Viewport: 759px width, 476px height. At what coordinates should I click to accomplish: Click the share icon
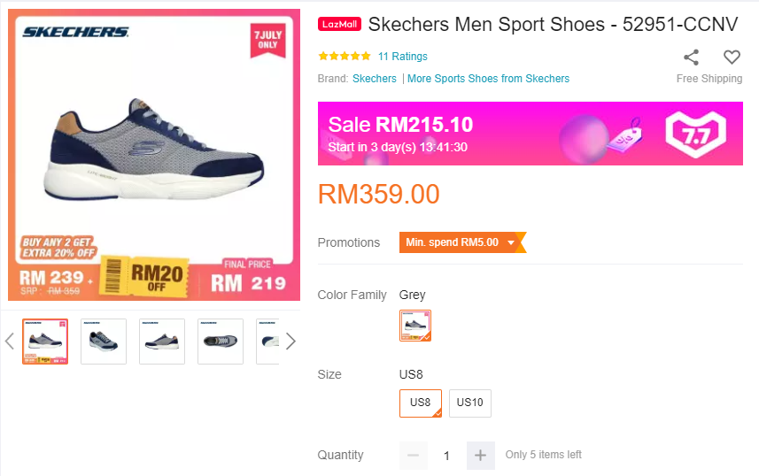click(691, 58)
